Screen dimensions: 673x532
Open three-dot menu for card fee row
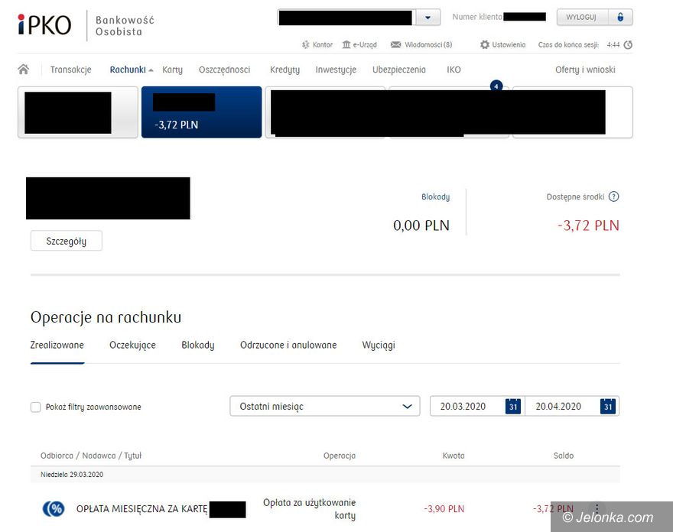click(597, 509)
